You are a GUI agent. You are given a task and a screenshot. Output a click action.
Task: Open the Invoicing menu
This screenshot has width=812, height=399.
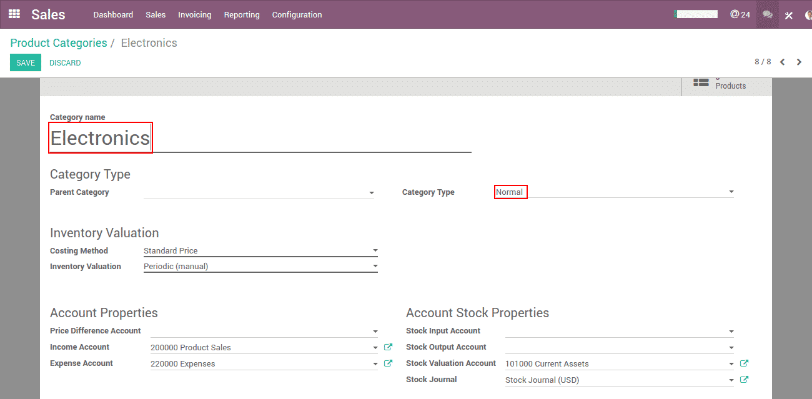(194, 14)
